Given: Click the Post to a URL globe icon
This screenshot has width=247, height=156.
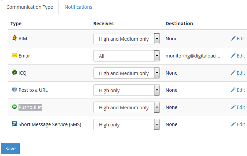Looking at the screenshot, I should (x=14, y=89).
